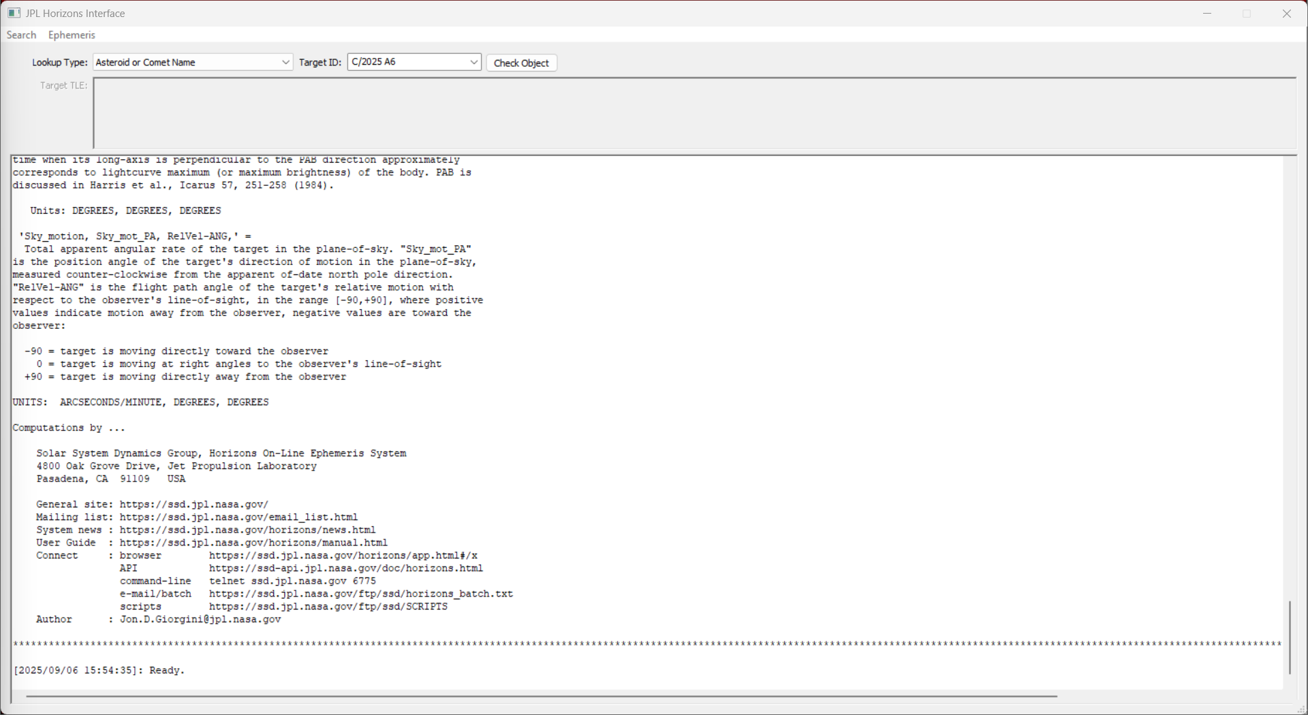Click 'discussed in Harris et al., Icarus' line
This screenshot has height=715, width=1308.
pyautogui.click(x=174, y=185)
